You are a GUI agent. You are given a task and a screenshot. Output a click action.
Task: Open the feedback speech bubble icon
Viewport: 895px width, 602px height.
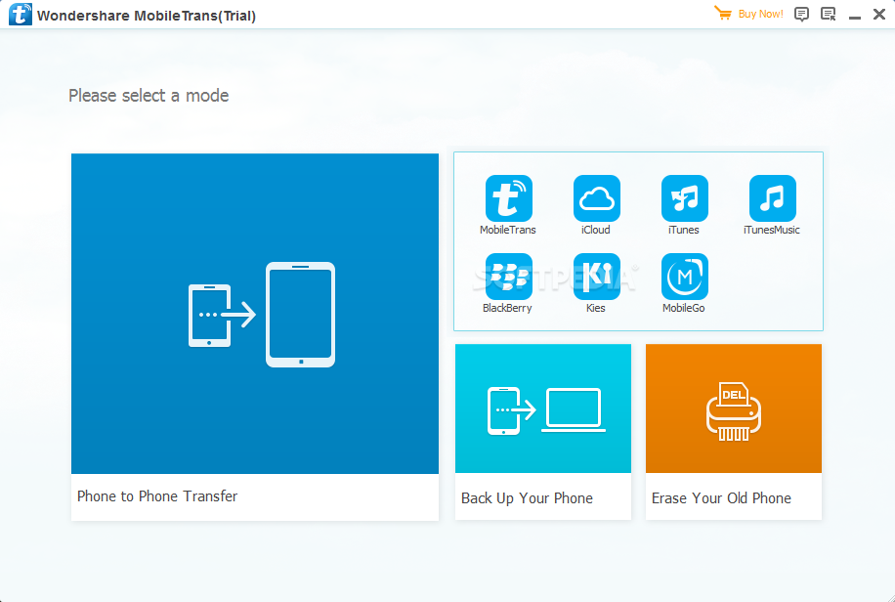pyautogui.click(x=801, y=15)
